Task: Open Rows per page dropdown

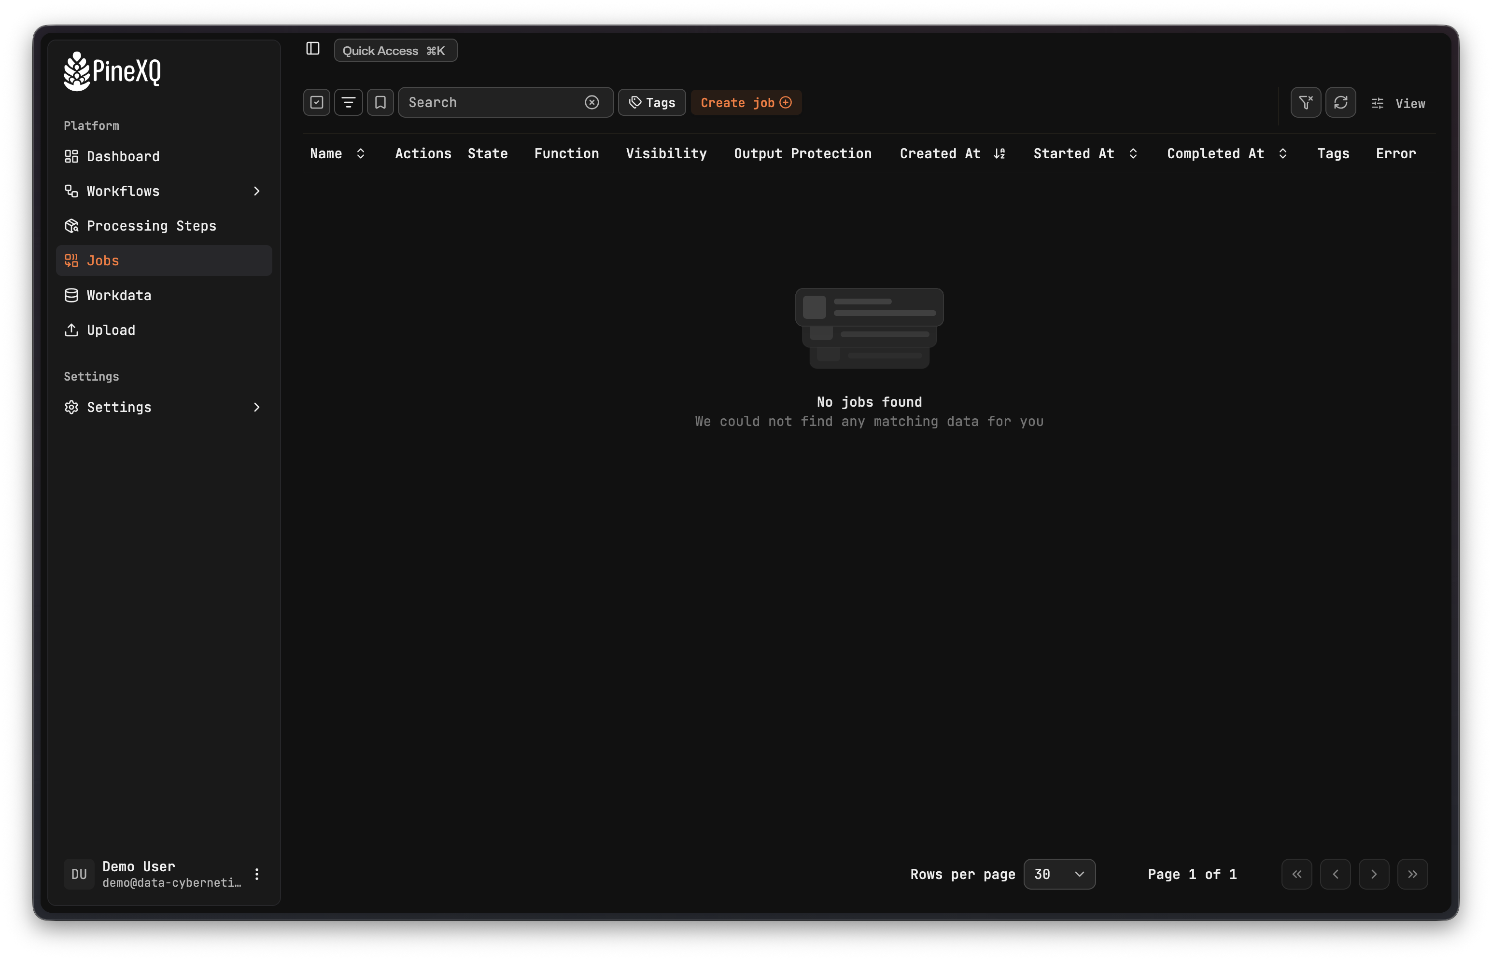Action: tap(1059, 874)
